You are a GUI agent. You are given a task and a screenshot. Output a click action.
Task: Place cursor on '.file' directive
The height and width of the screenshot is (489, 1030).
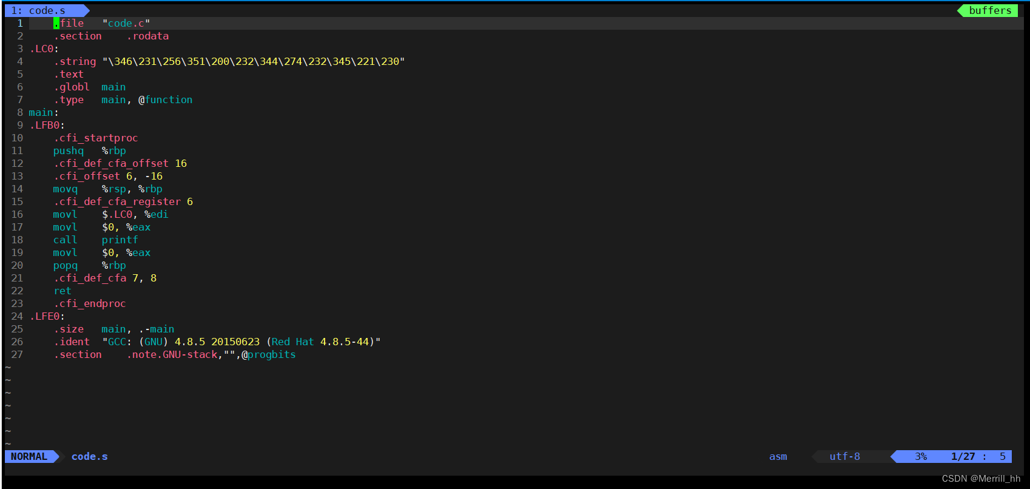[69, 23]
